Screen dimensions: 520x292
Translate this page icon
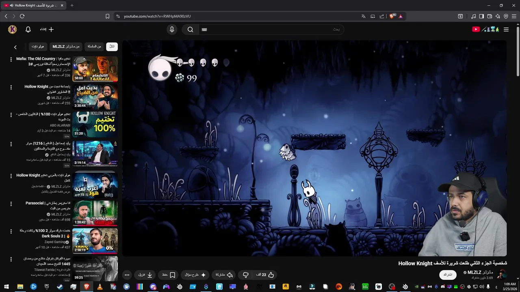(x=363, y=16)
